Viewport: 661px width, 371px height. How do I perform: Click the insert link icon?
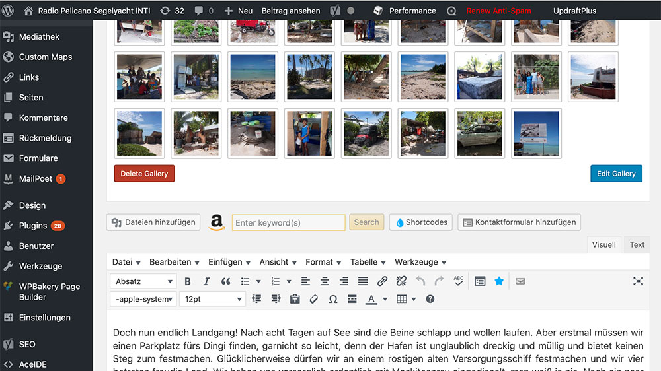point(382,281)
